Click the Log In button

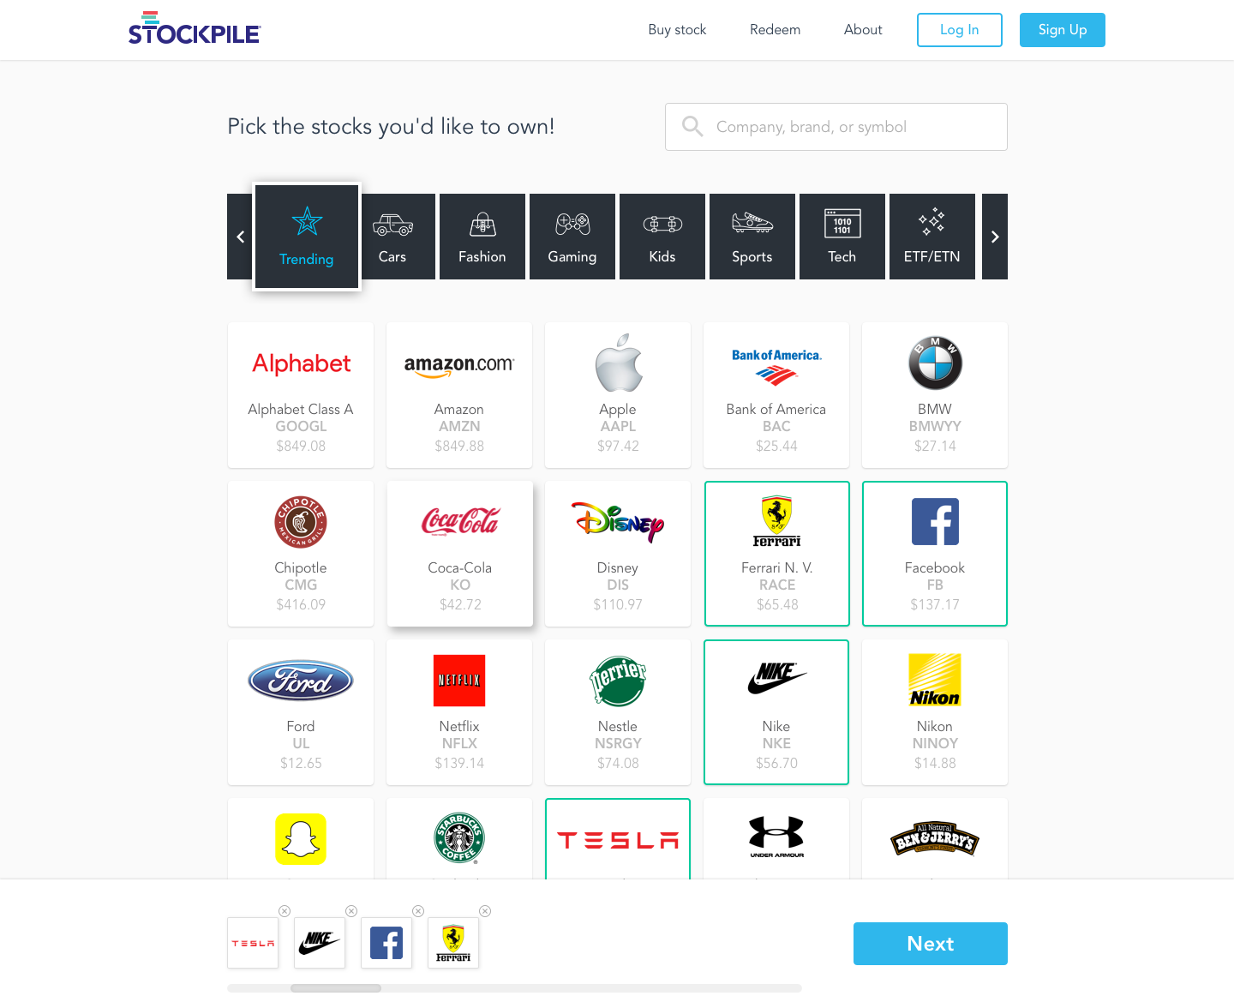coord(960,30)
